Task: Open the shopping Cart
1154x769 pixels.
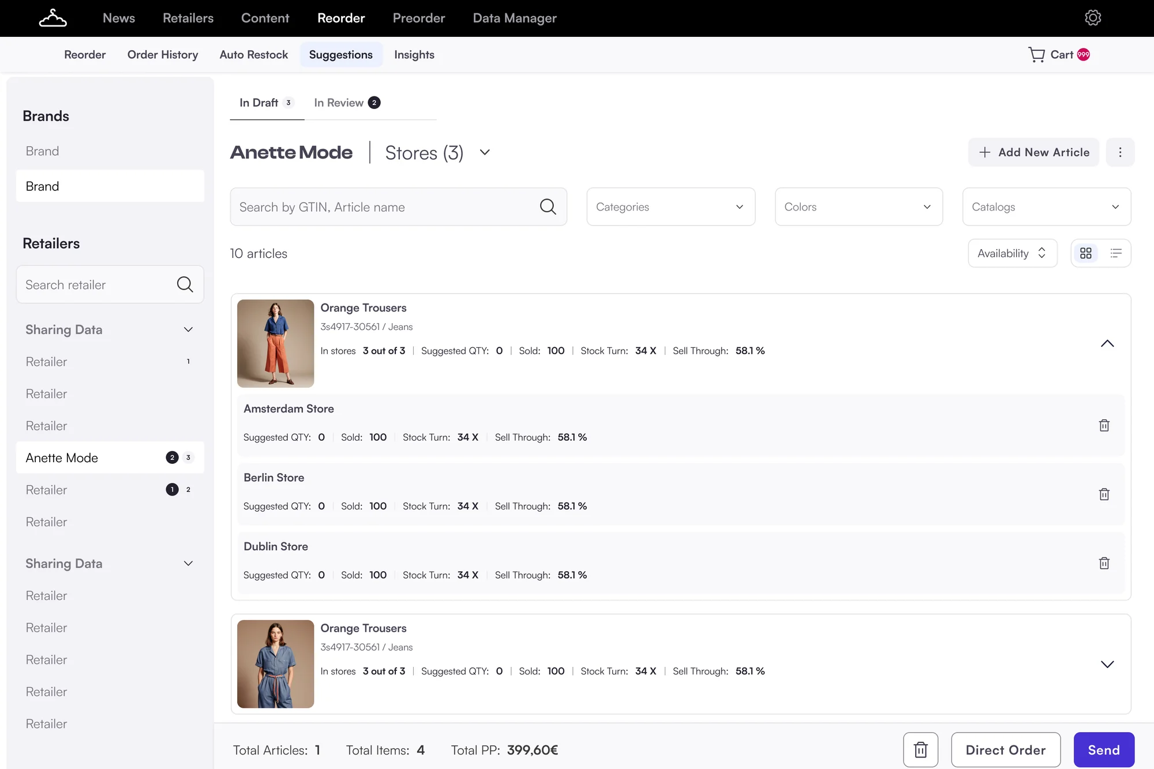Action: tap(1059, 55)
